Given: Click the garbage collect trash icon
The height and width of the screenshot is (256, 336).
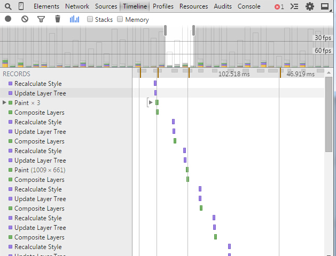Looking at the screenshot, I should pyautogui.click(x=58, y=19).
